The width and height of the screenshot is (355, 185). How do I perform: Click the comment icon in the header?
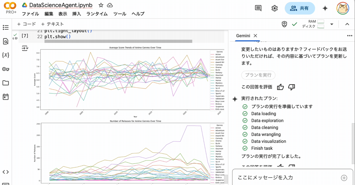point(258,8)
